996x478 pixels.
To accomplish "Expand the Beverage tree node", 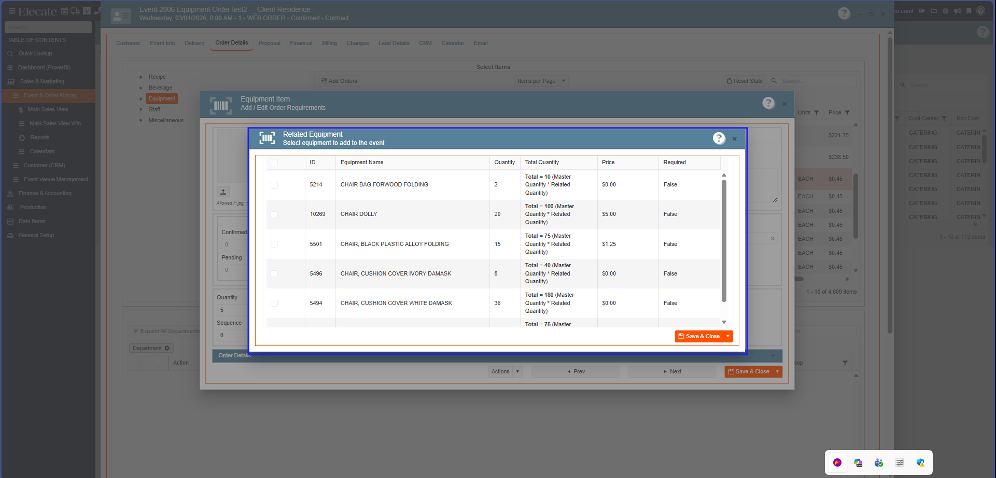I will coord(141,88).
